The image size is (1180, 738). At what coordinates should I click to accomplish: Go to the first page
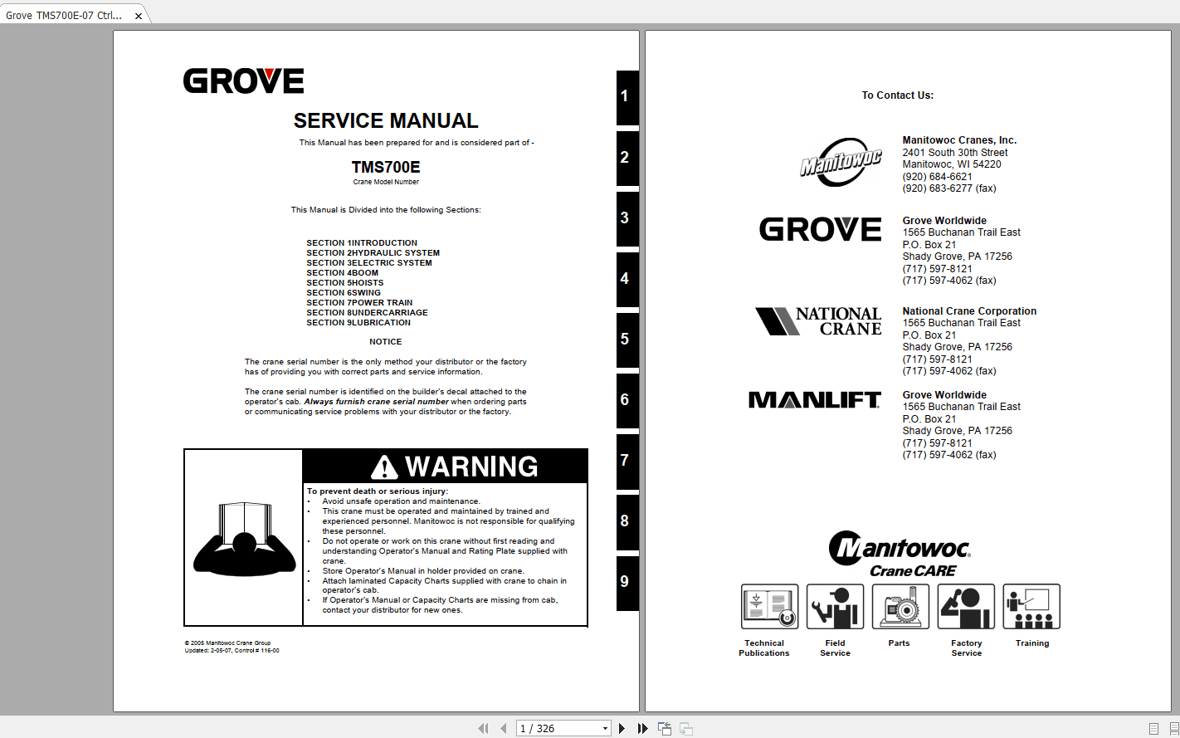pyautogui.click(x=483, y=728)
